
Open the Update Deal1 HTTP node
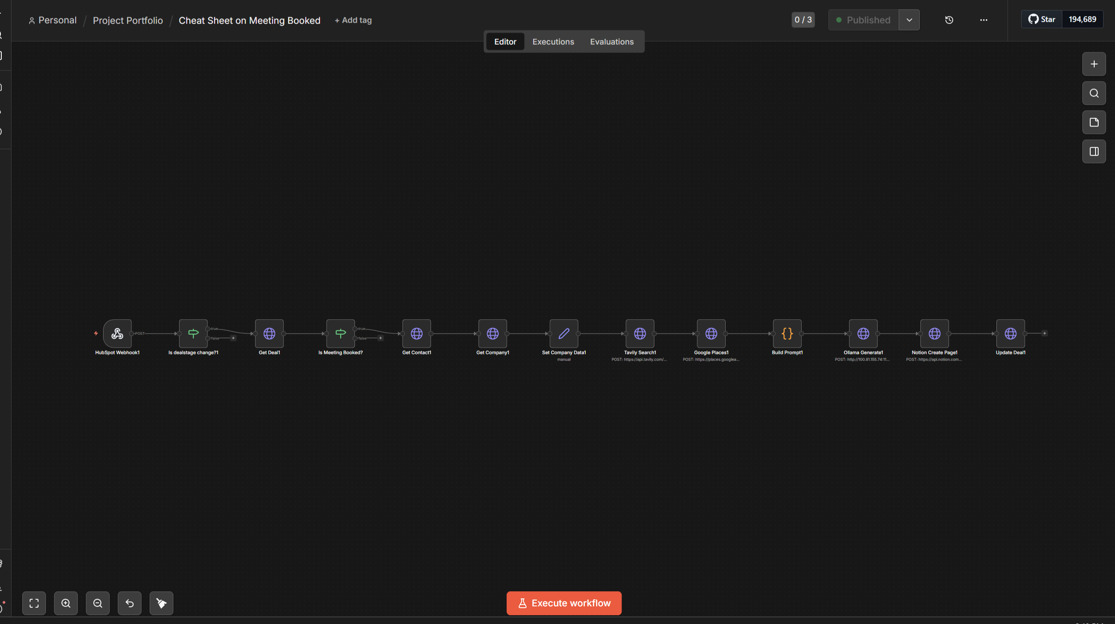click(1011, 333)
